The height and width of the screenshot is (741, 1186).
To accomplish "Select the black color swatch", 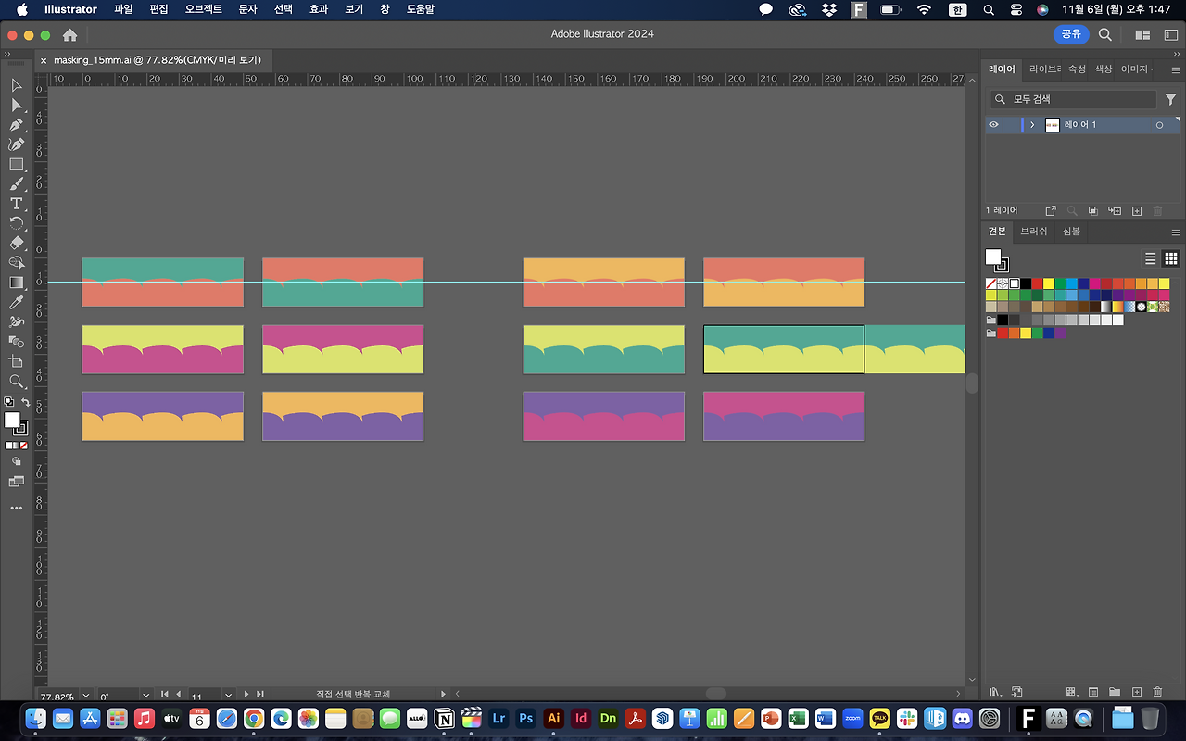I will pos(1026,283).
